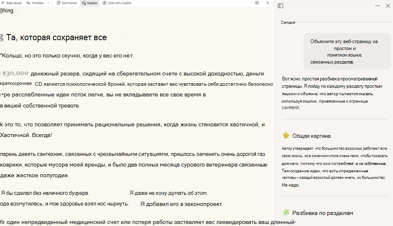Click the text "в вашей собственной тревоге."
This screenshot has height=226, width=393.
coord(40,105)
